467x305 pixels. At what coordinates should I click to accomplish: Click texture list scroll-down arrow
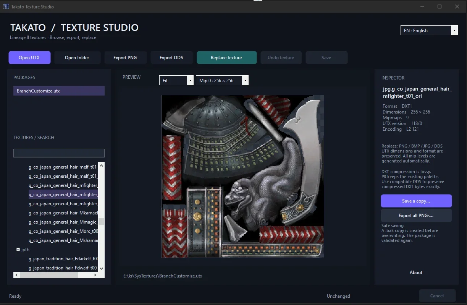101,268
